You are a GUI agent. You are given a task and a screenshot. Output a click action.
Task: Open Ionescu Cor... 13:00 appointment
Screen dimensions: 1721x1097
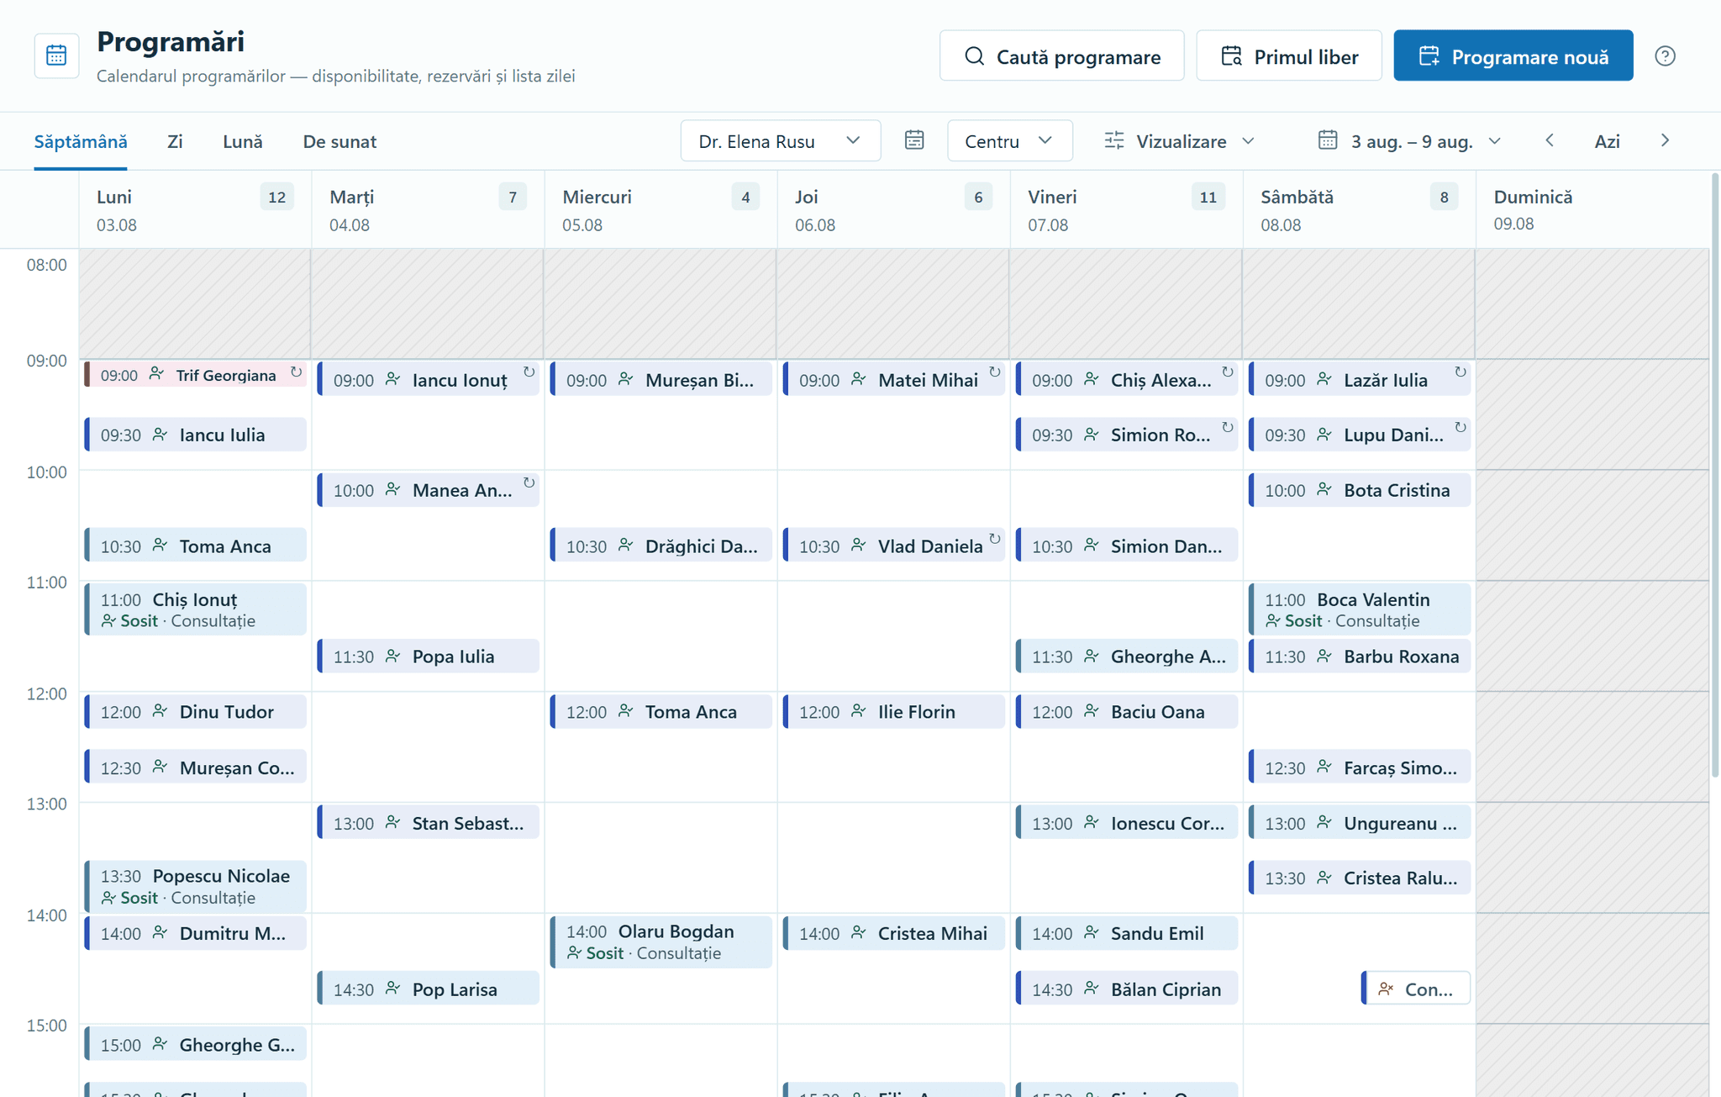point(1127,822)
